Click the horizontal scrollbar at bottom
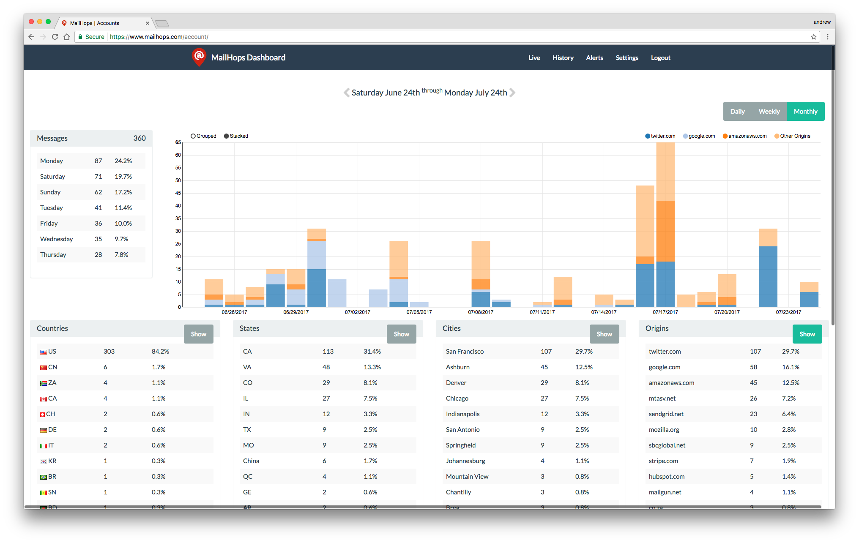The width and height of the screenshot is (859, 543). [x=423, y=507]
